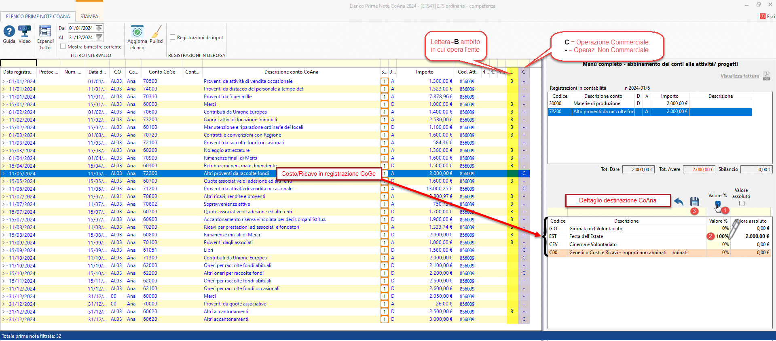Click the numbered box on the 72200 row
Image resolution: width=776 pixels, height=341 pixels.
[384, 173]
